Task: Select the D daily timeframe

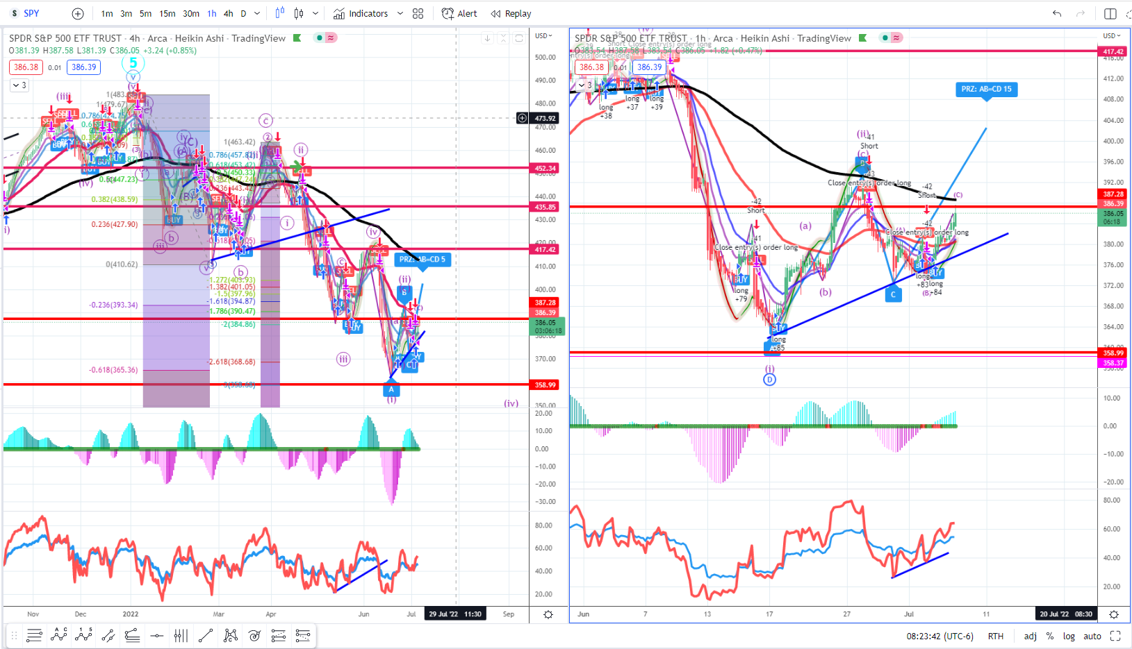Action: [x=243, y=13]
